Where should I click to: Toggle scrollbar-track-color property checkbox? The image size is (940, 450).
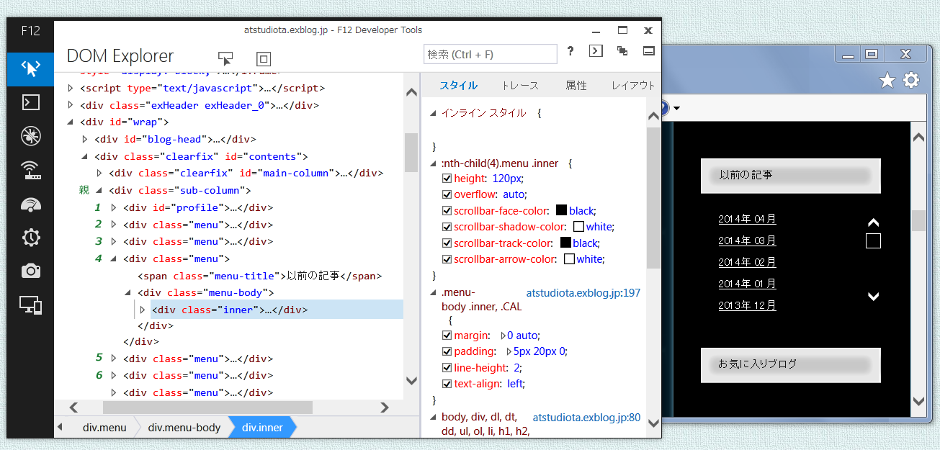(x=447, y=243)
